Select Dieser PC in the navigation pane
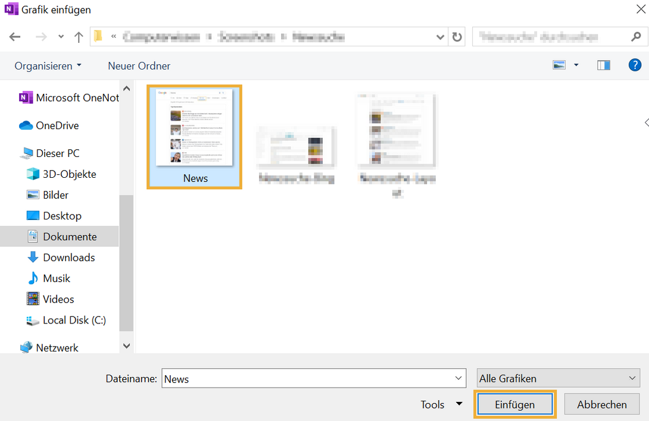This screenshot has width=649, height=421. (50, 153)
